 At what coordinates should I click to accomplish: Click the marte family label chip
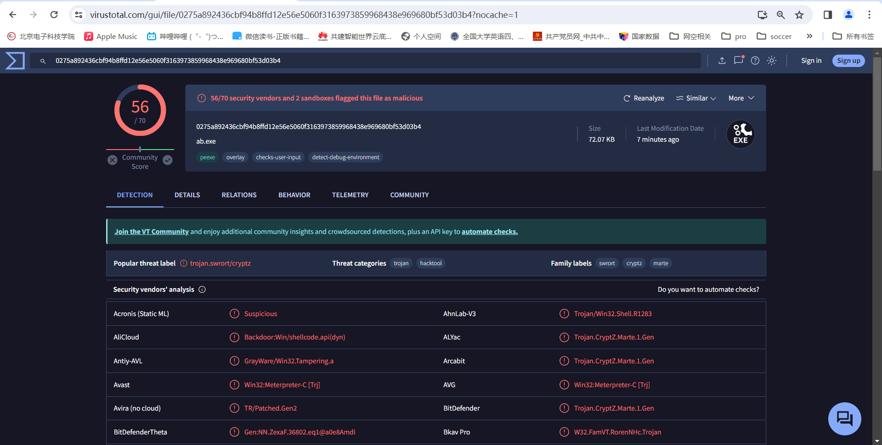tap(661, 263)
